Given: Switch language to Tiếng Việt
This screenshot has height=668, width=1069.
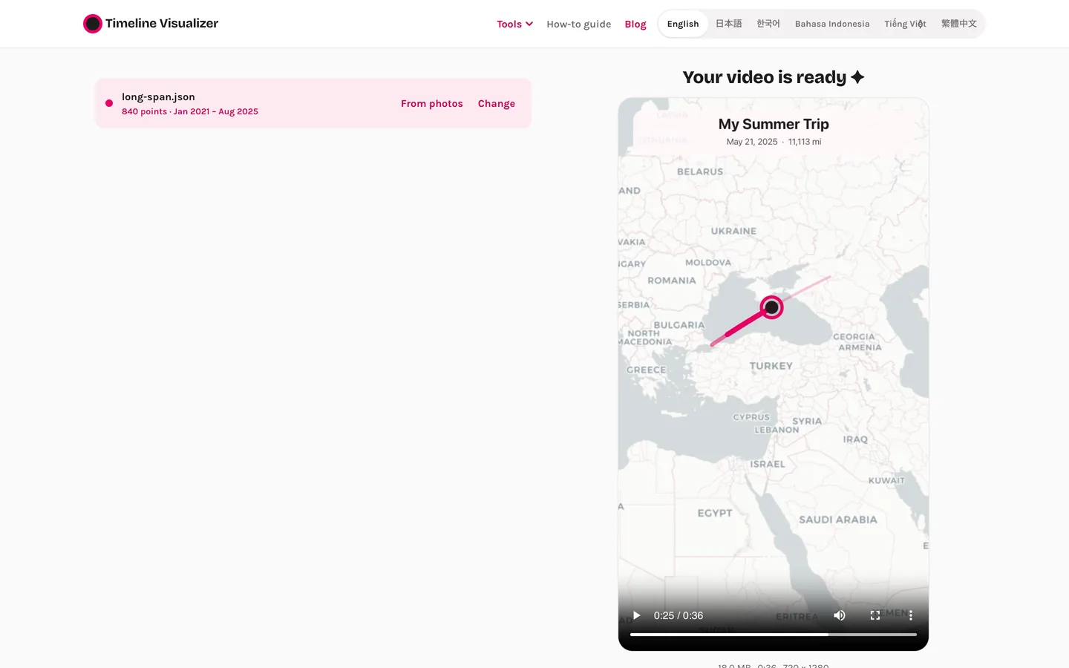Looking at the screenshot, I should click(905, 24).
